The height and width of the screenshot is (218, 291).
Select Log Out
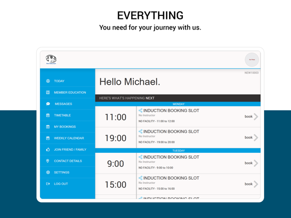(x=67, y=184)
